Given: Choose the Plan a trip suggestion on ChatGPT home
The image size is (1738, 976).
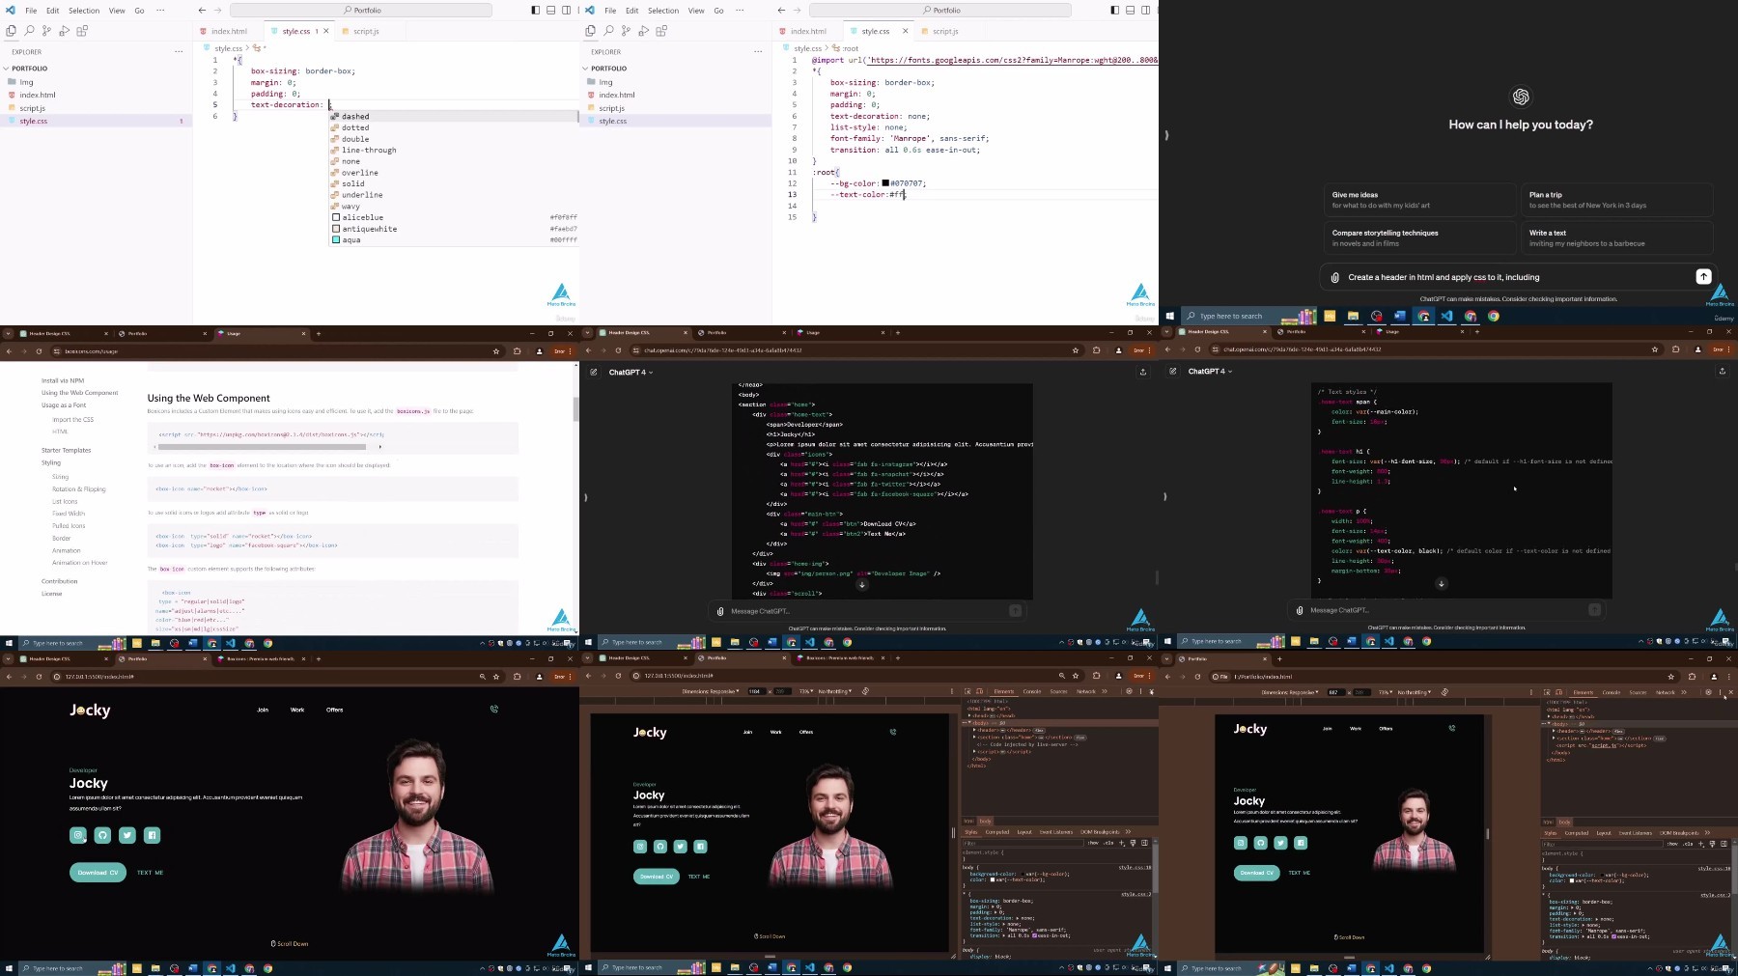Looking at the screenshot, I should [x=1616, y=200].
